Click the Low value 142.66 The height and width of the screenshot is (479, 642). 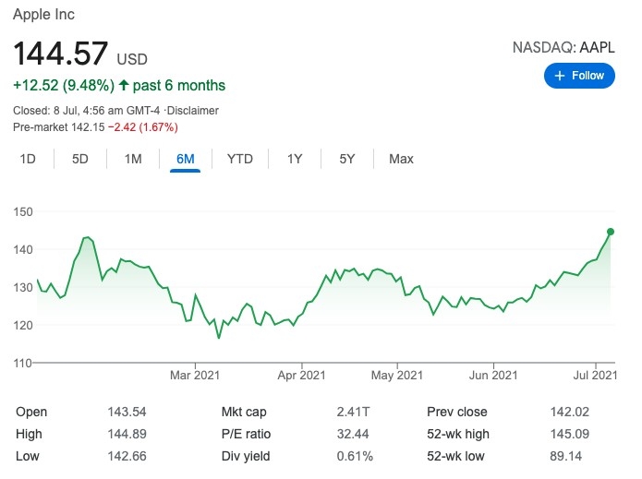tap(127, 456)
